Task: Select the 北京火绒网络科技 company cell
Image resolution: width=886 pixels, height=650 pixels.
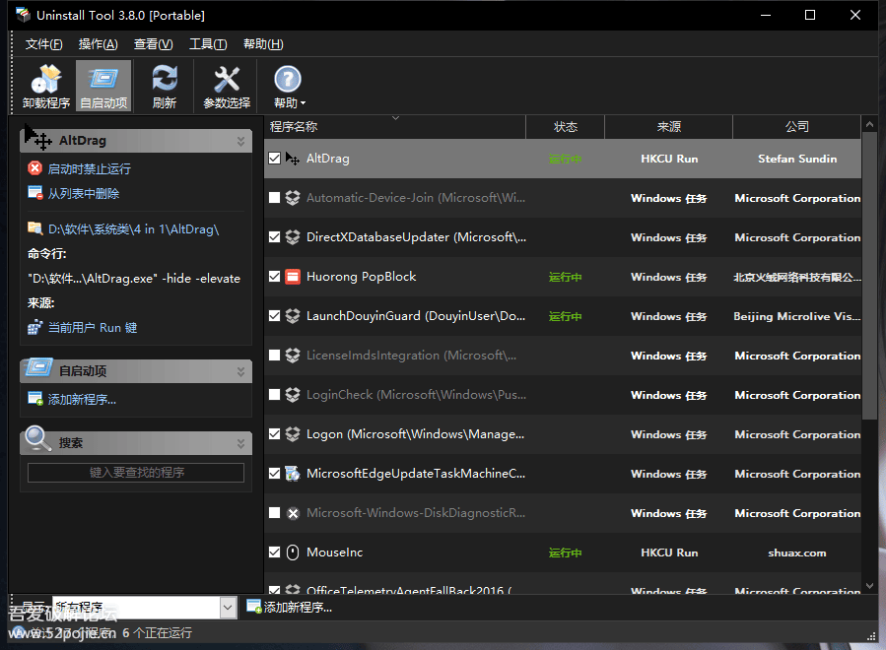Action: point(797,277)
